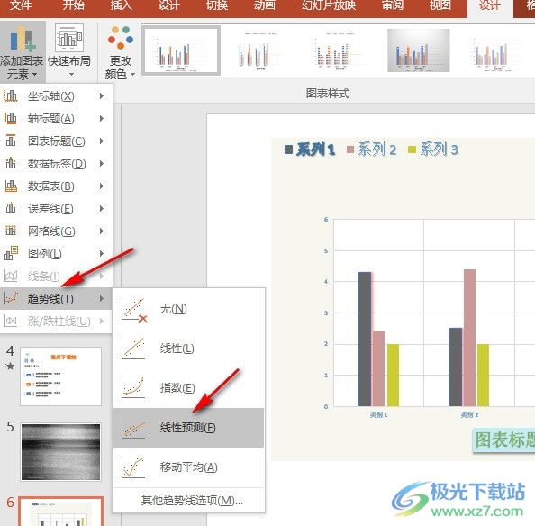Expand the 数据标签(D) submenu arrow
The image size is (535, 526).
point(102,163)
